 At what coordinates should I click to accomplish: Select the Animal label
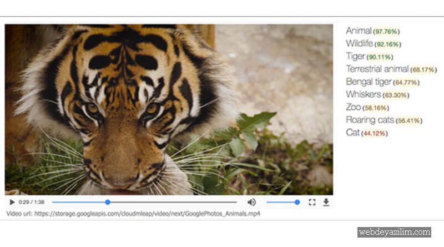click(x=359, y=31)
